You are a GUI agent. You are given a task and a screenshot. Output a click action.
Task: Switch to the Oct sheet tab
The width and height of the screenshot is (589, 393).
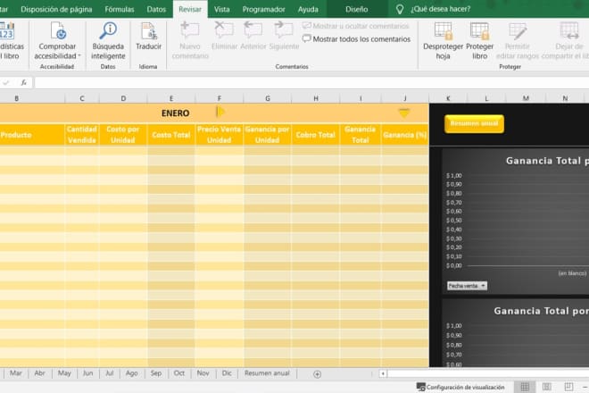[179, 373]
